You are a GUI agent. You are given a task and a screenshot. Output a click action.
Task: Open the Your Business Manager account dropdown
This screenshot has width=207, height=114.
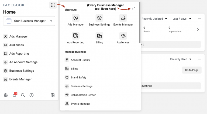29,21
